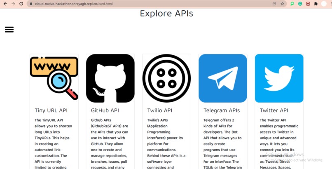Bookmark this page with star icon
This screenshot has width=332, height=169.
click(282, 4)
